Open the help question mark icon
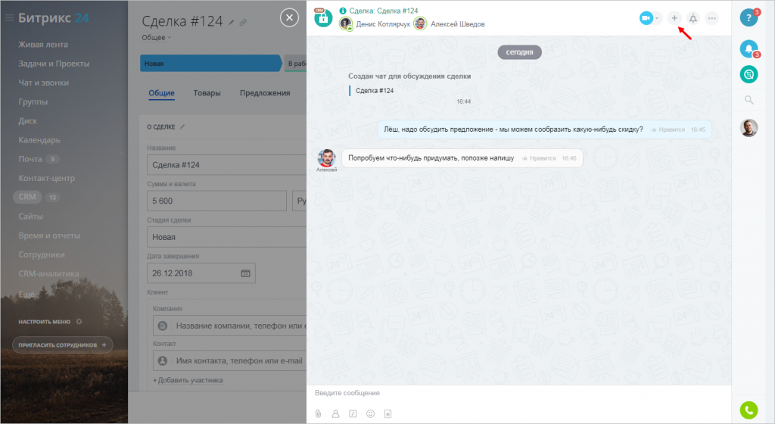 [748, 17]
